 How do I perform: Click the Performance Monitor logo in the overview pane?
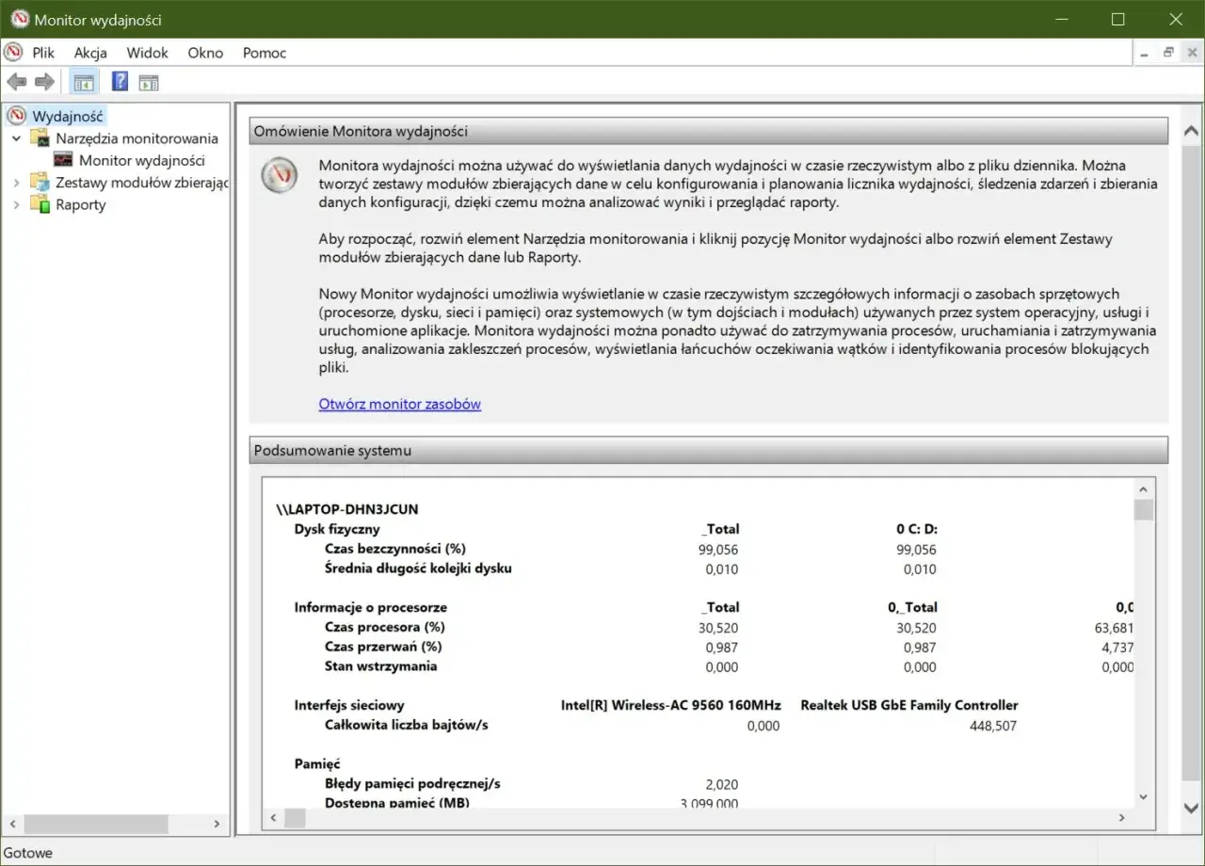tap(279, 175)
